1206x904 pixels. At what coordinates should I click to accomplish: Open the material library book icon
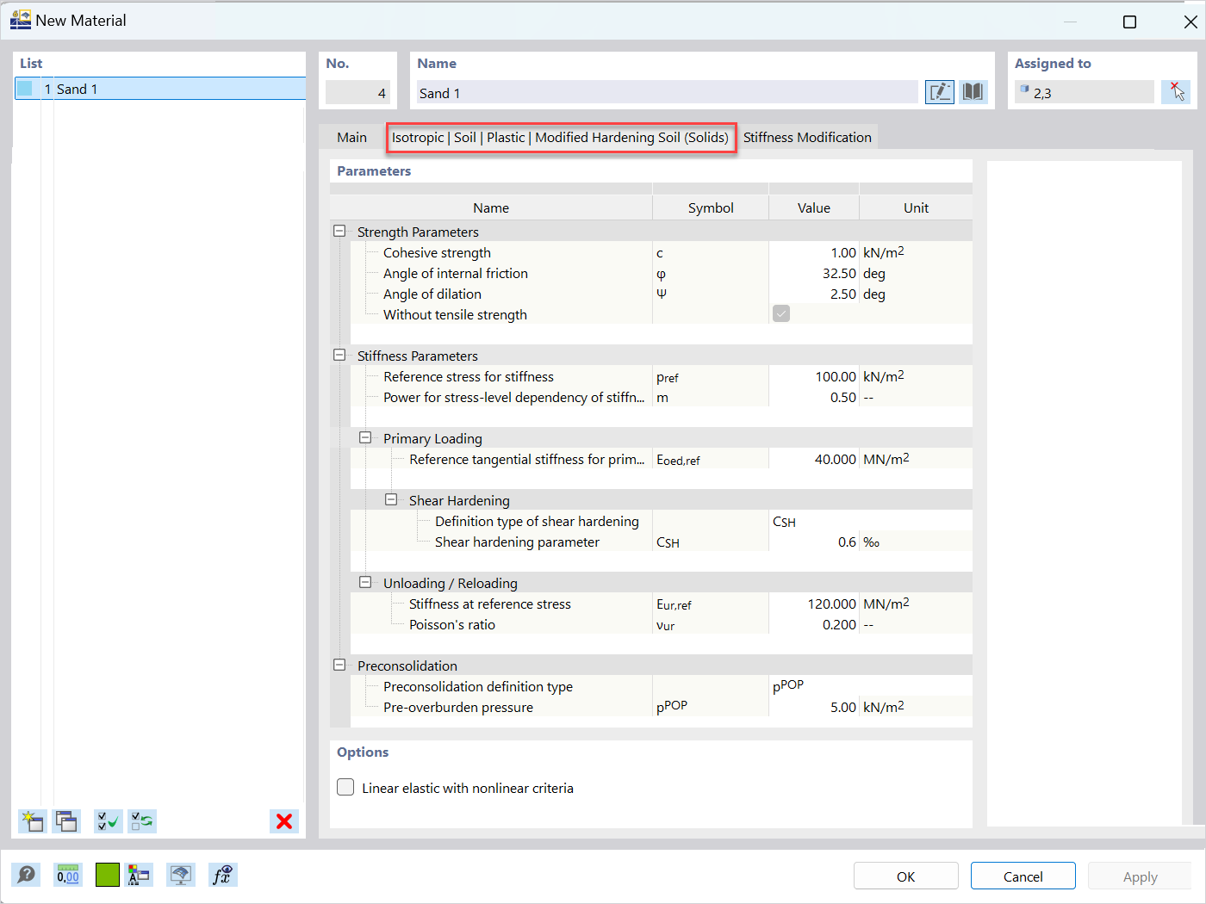(973, 91)
